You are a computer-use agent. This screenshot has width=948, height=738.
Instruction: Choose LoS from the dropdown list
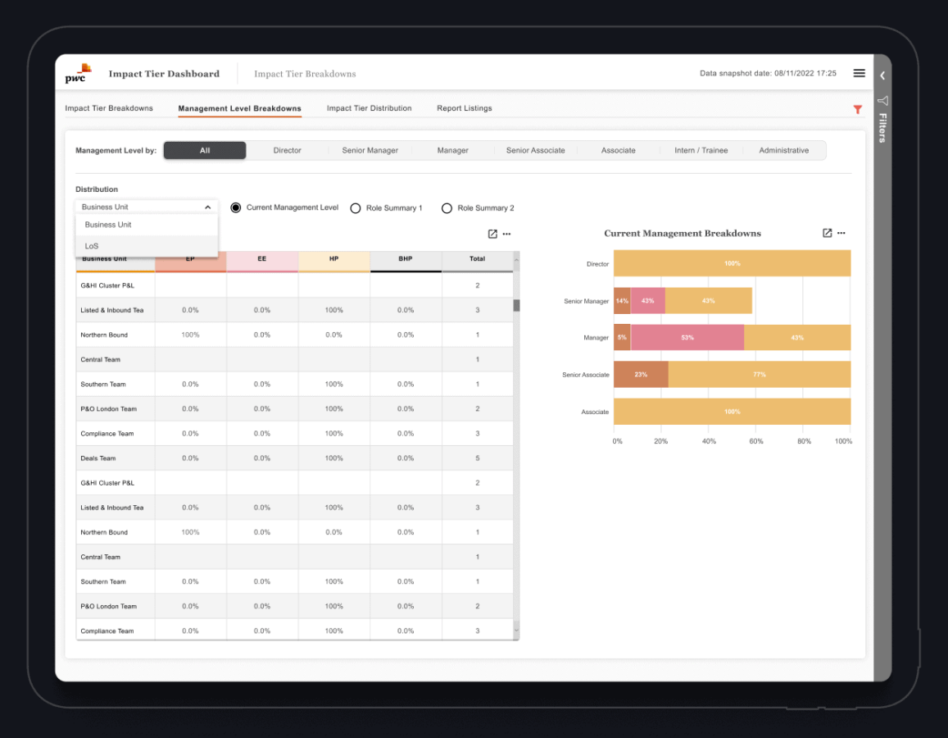coord(92,246)
